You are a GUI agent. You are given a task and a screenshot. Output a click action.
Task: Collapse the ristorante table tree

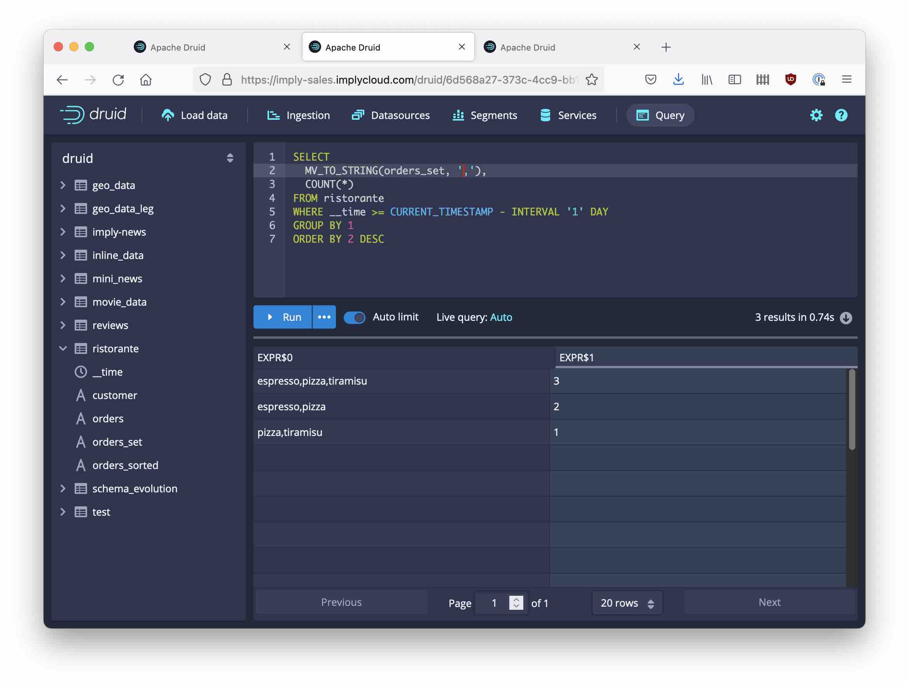(x=63, y=348)
